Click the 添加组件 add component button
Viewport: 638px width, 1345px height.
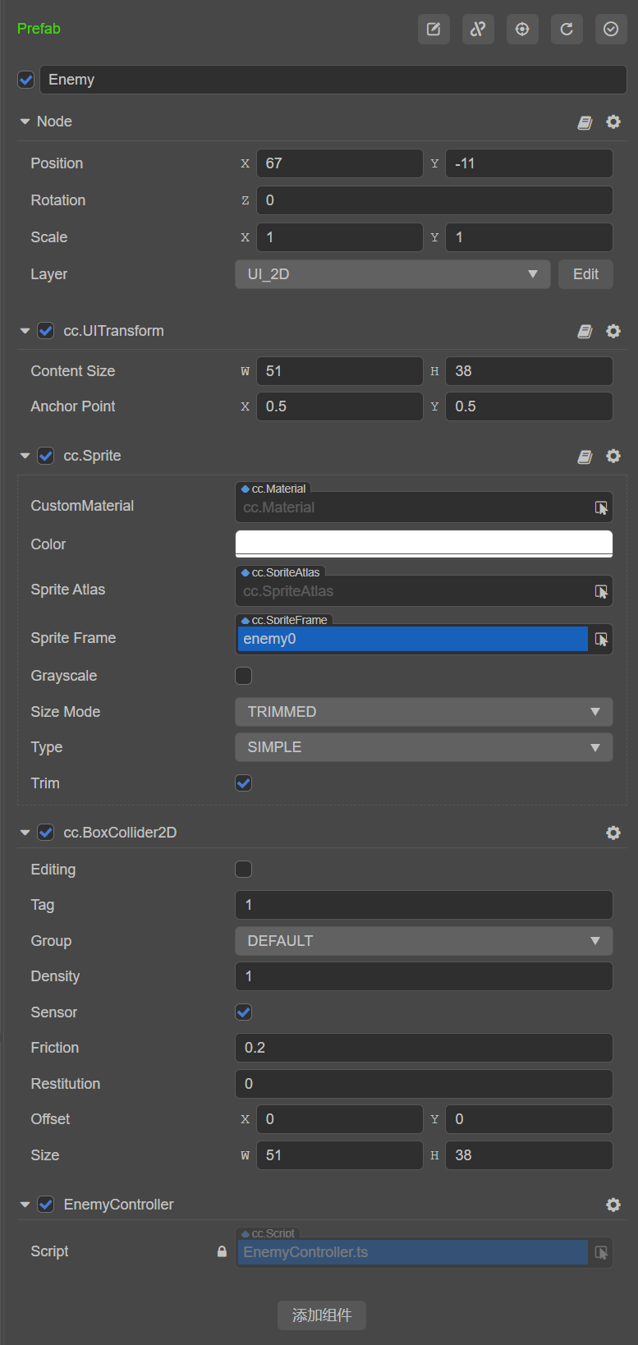322,1315
